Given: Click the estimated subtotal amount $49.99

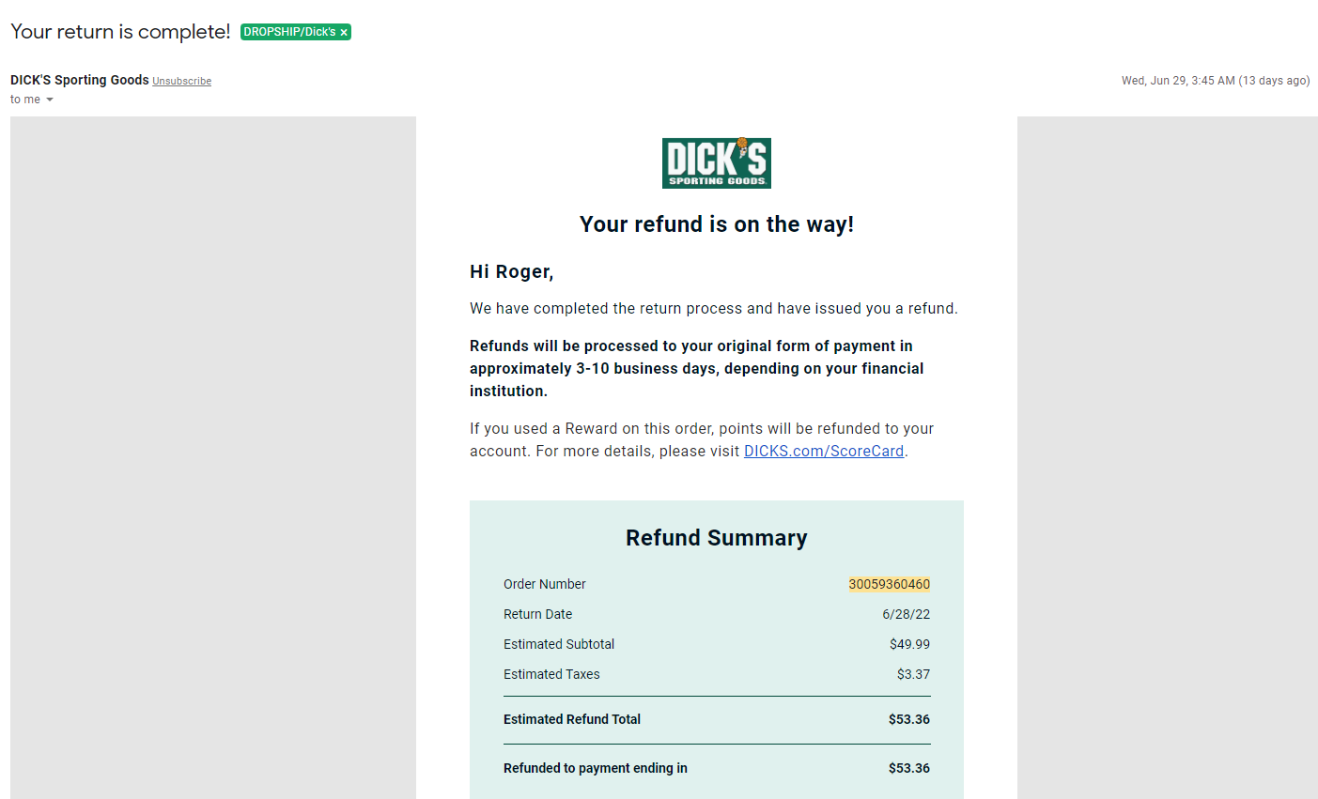Looking at the screenshot, I should tap(910, 644).
